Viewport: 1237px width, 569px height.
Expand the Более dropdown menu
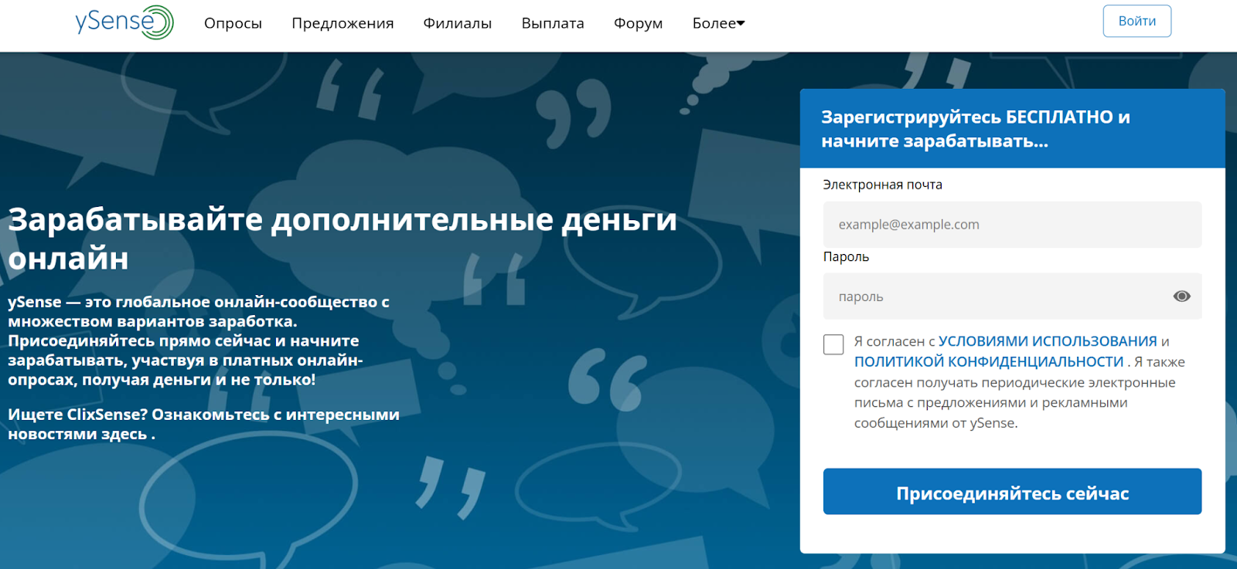click(x=719, y=23)
